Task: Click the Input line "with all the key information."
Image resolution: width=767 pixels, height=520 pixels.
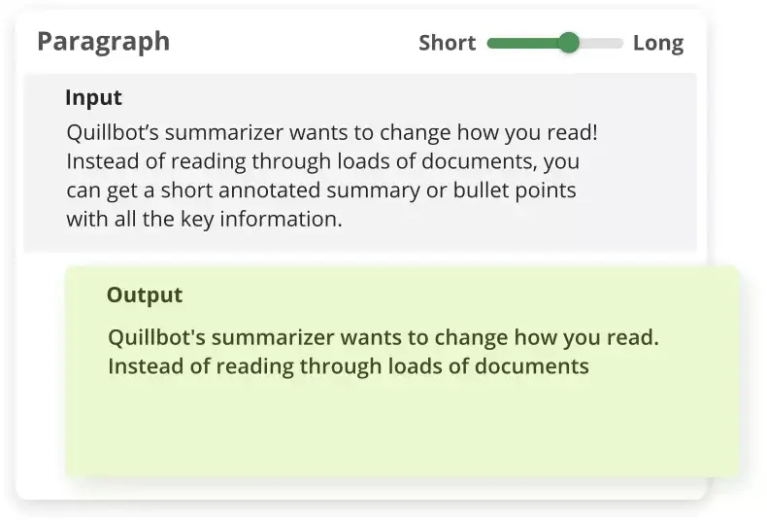Action: click(204, 219)
